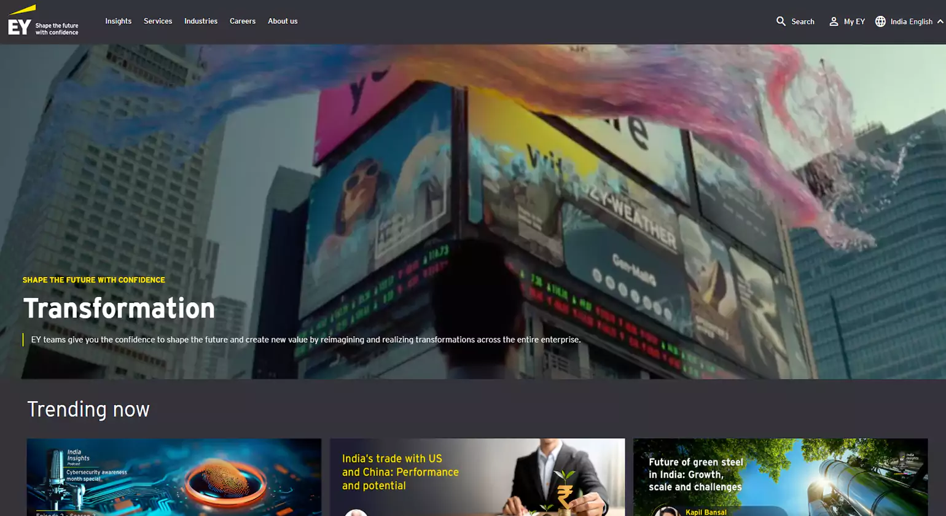Image resolution: width=946 pixels, height=516 pixels.
Task: Click the My EY person icon
Action: pyautogui.click(x=834, y=21)
